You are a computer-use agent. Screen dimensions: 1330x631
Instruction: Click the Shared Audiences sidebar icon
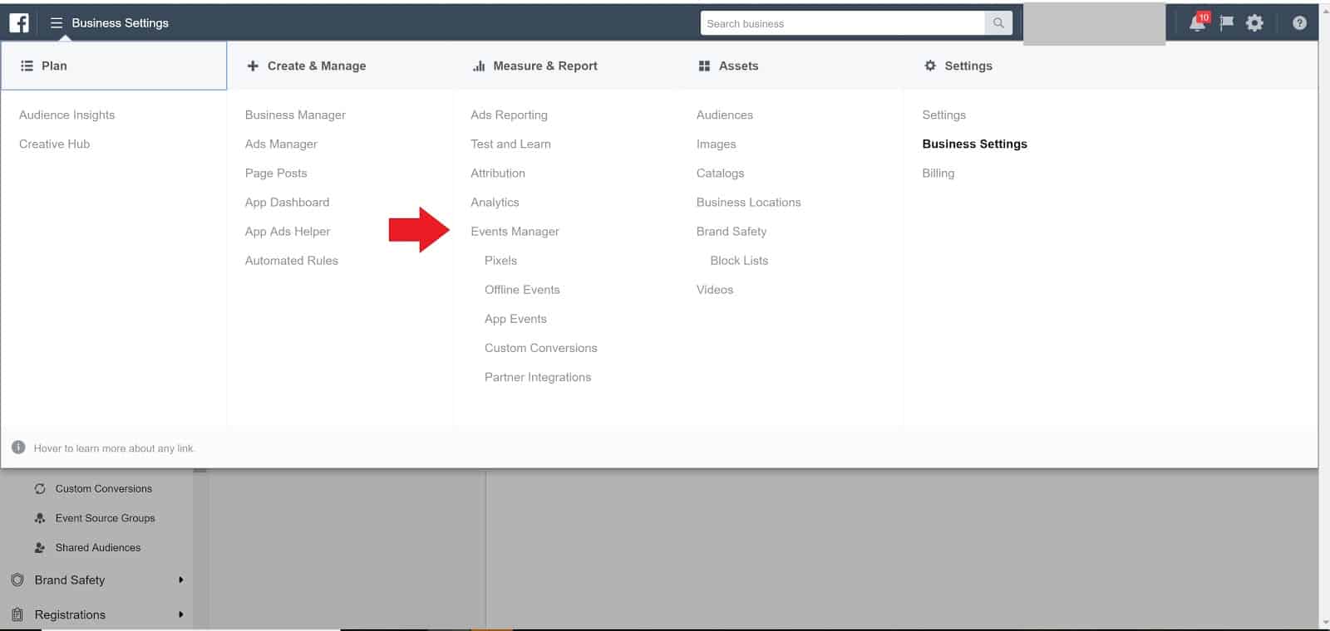click(40, 548)
